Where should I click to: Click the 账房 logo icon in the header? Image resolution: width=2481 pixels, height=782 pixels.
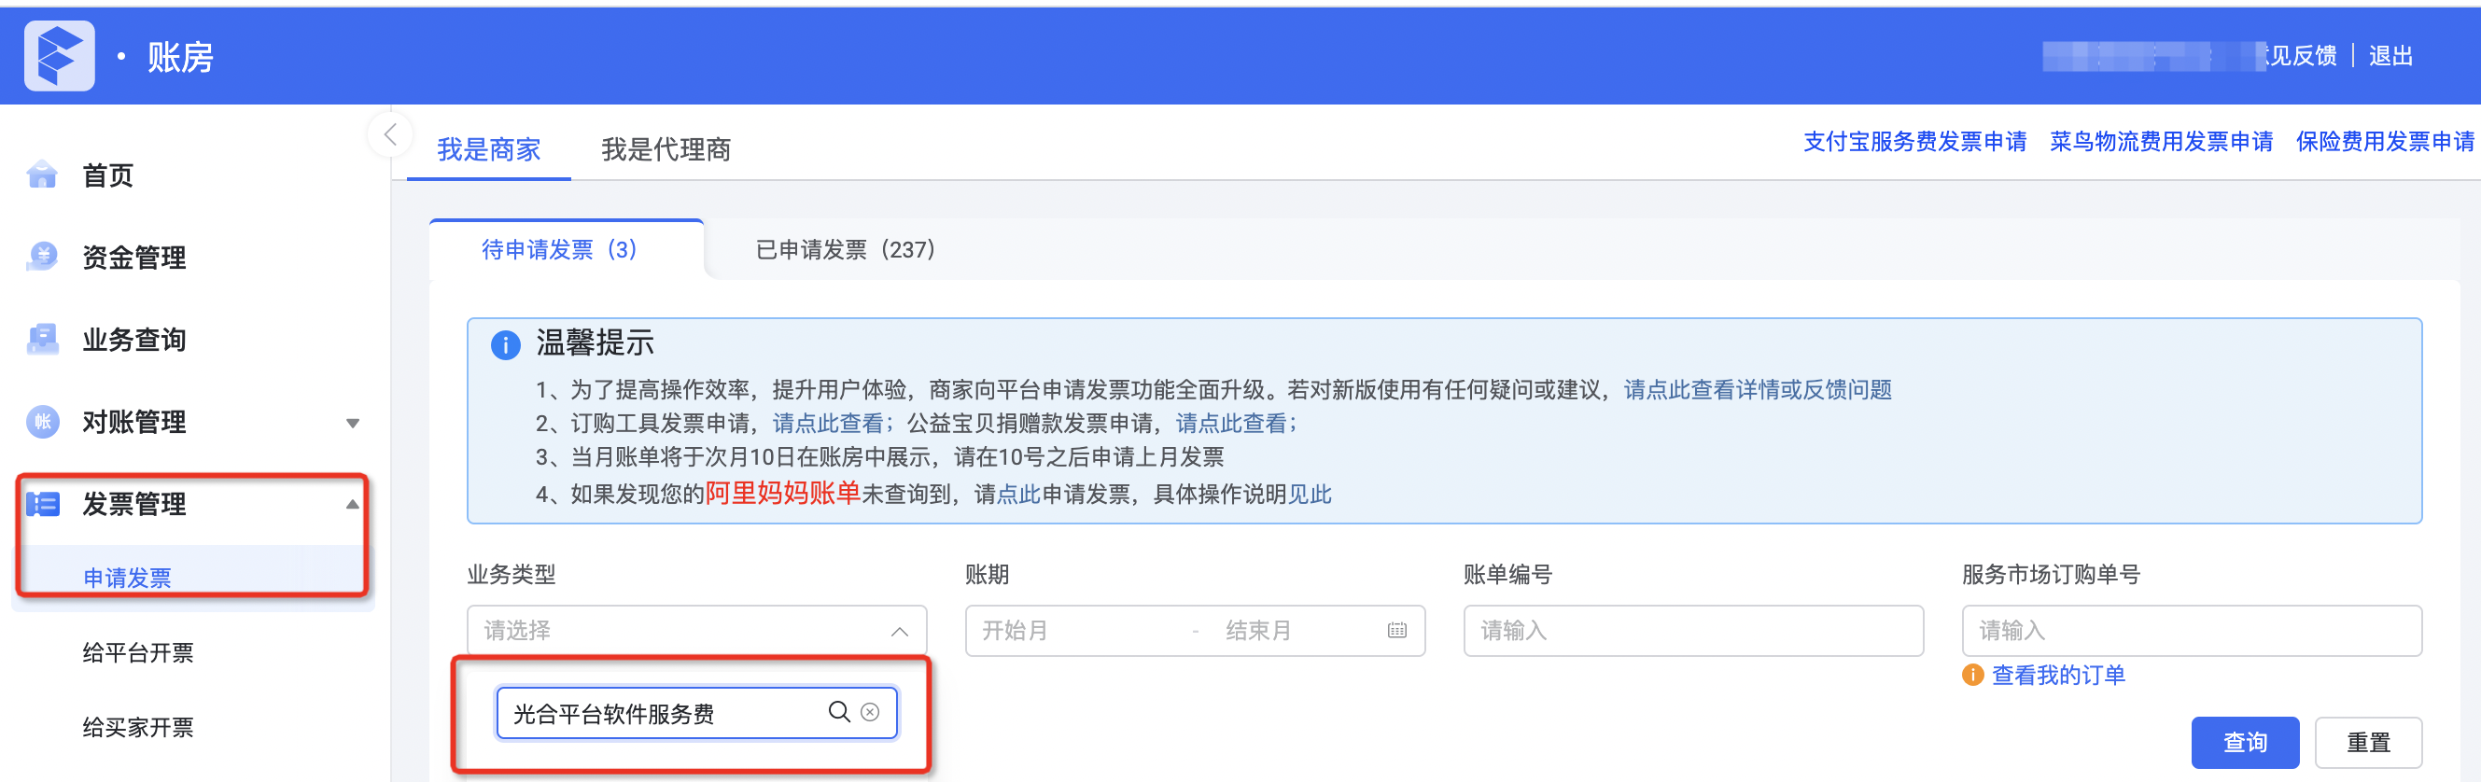click(x=59, y=56)
